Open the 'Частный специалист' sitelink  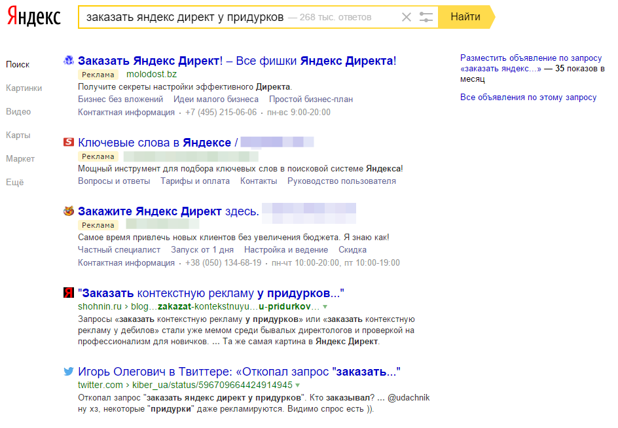click(119, 250)
